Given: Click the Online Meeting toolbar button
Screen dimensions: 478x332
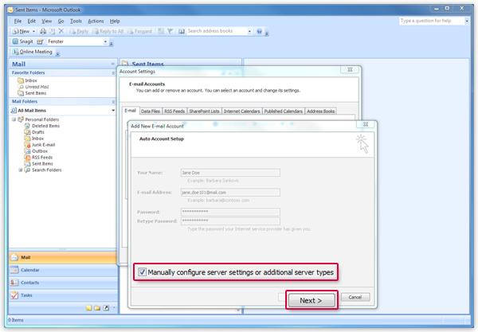Looking at the screenshot, I should tap(33, 52).
